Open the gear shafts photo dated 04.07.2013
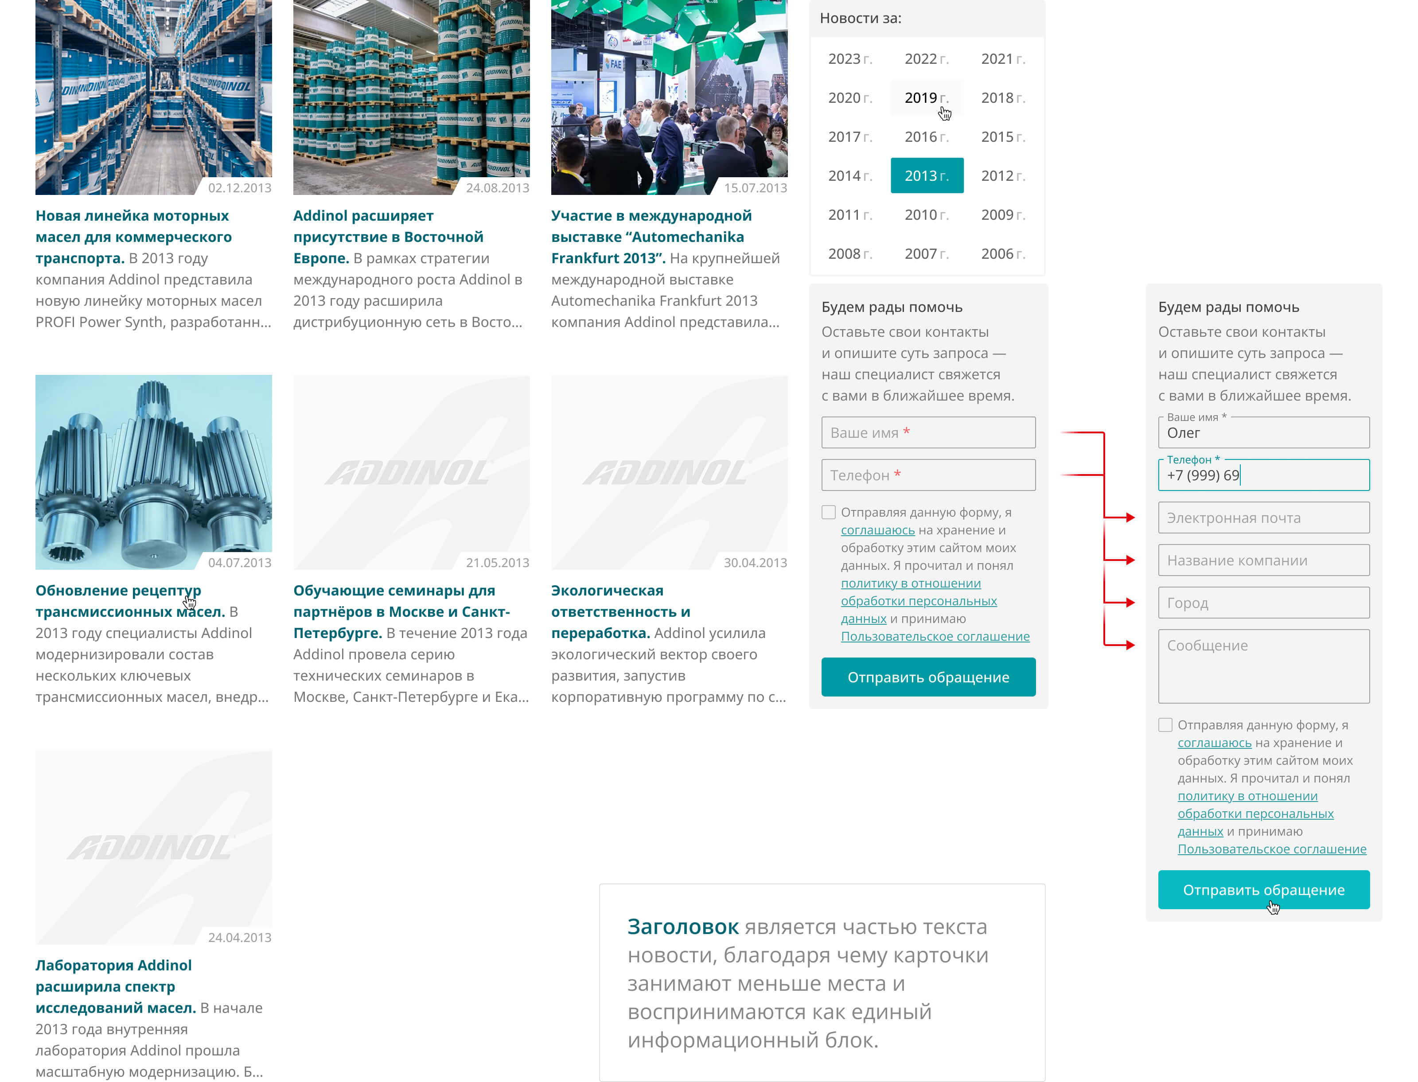 [x=153, y=472]
